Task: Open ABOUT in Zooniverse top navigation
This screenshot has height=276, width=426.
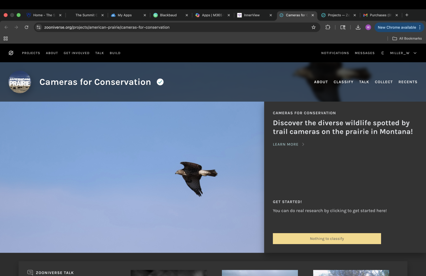Action: 52,53
